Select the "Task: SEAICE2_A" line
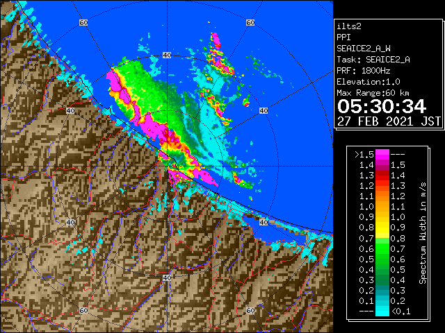This screenshot has width=445, height=333. tap(373, 60)
